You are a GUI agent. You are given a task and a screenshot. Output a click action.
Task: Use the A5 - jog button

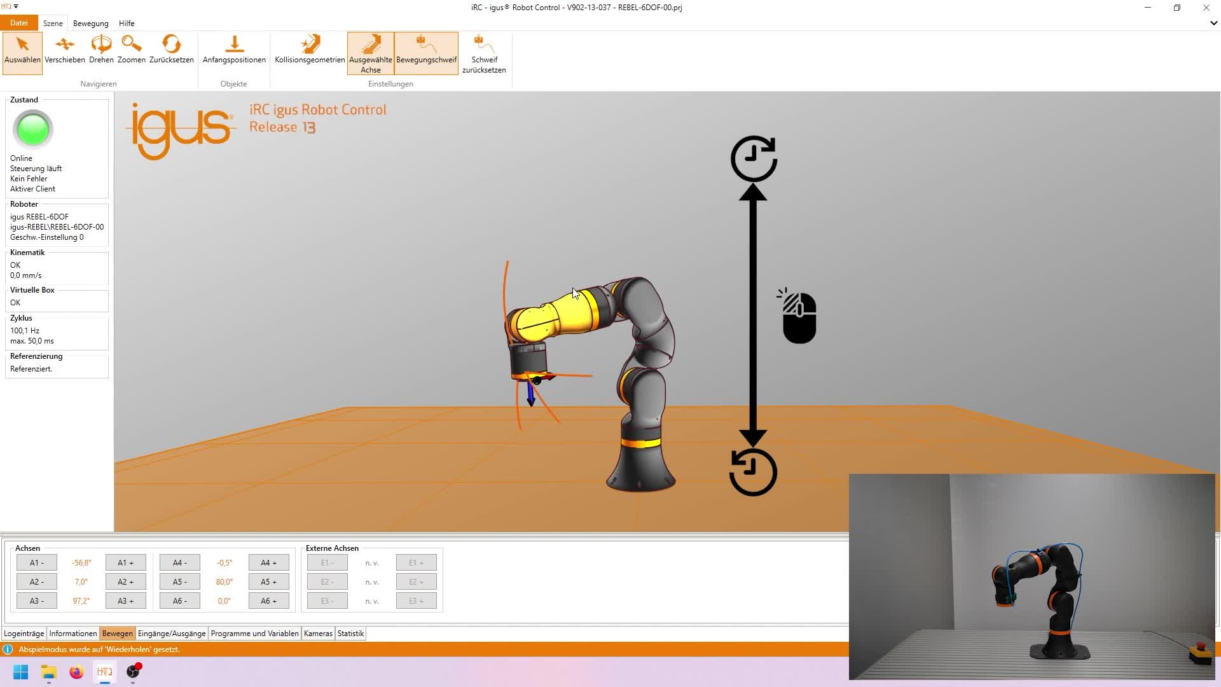[x=180, y=582]
